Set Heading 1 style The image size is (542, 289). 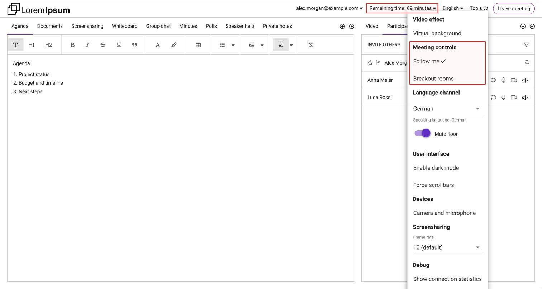pyautogui.click(x=32, y=45)
